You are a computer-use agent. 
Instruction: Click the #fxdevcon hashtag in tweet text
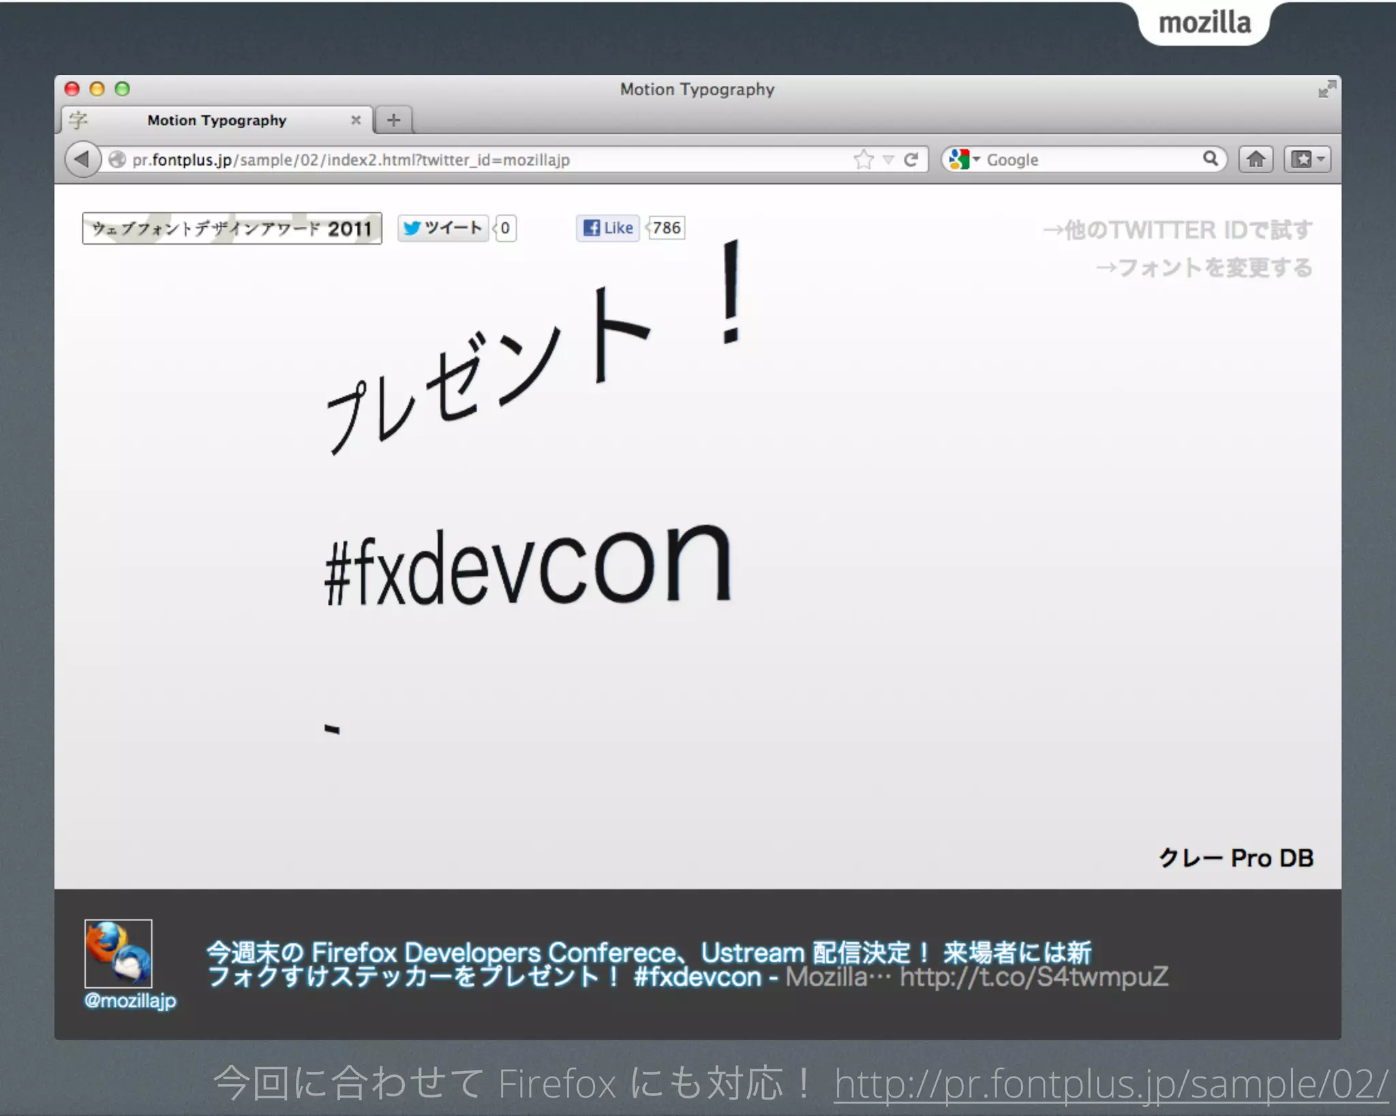tap(697, 977)
